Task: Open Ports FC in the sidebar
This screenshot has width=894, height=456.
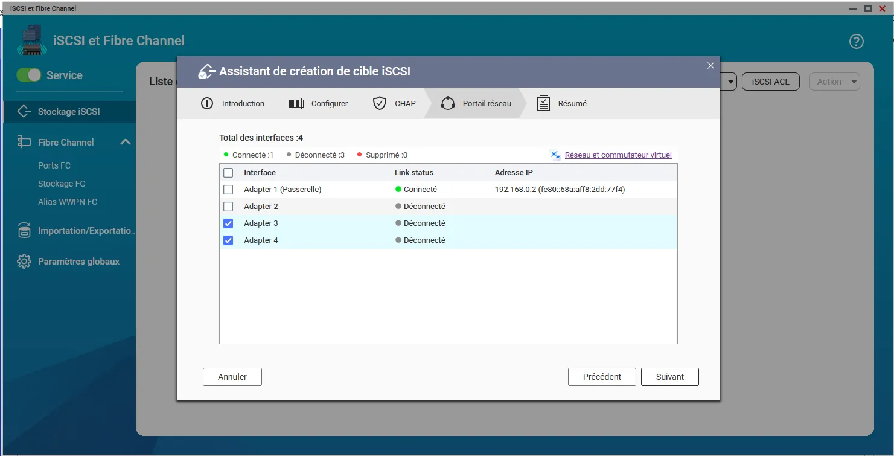Action: click(x=54, y=165)
